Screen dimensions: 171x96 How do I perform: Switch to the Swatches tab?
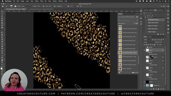click(x=146, y=10)
